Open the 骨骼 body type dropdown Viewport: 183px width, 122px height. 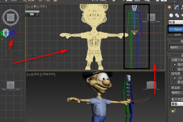(x=177, y=104)
